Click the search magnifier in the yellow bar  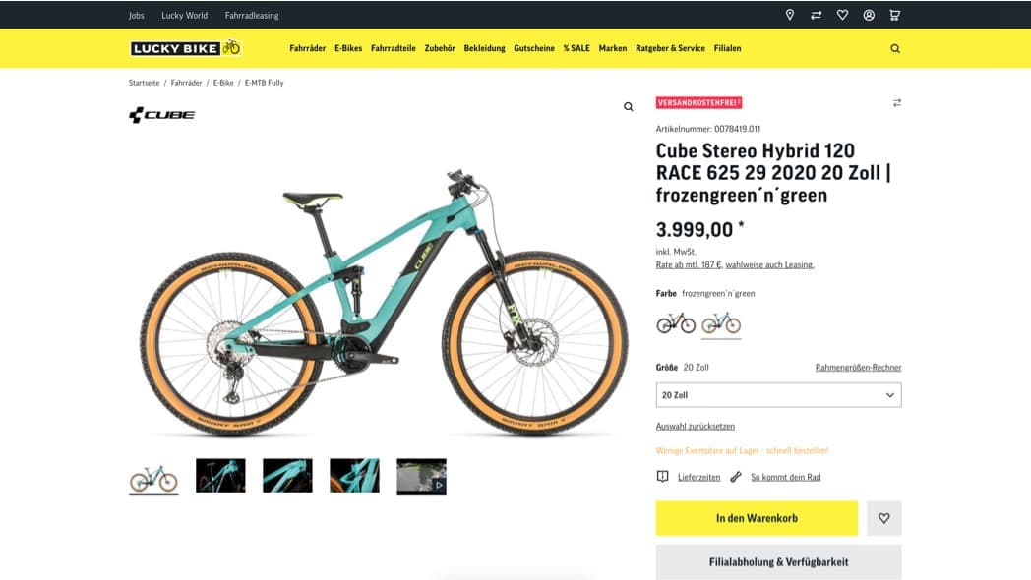[895, 47]
